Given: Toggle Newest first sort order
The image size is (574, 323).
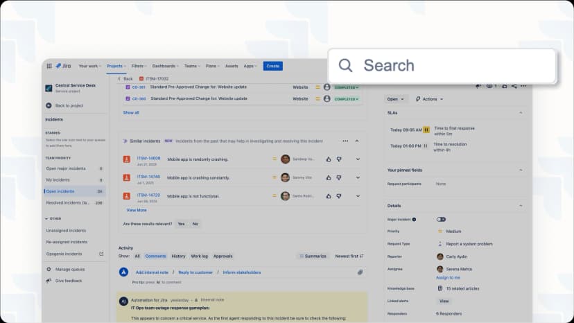Looking at the screenshot, I should (349, 256).
